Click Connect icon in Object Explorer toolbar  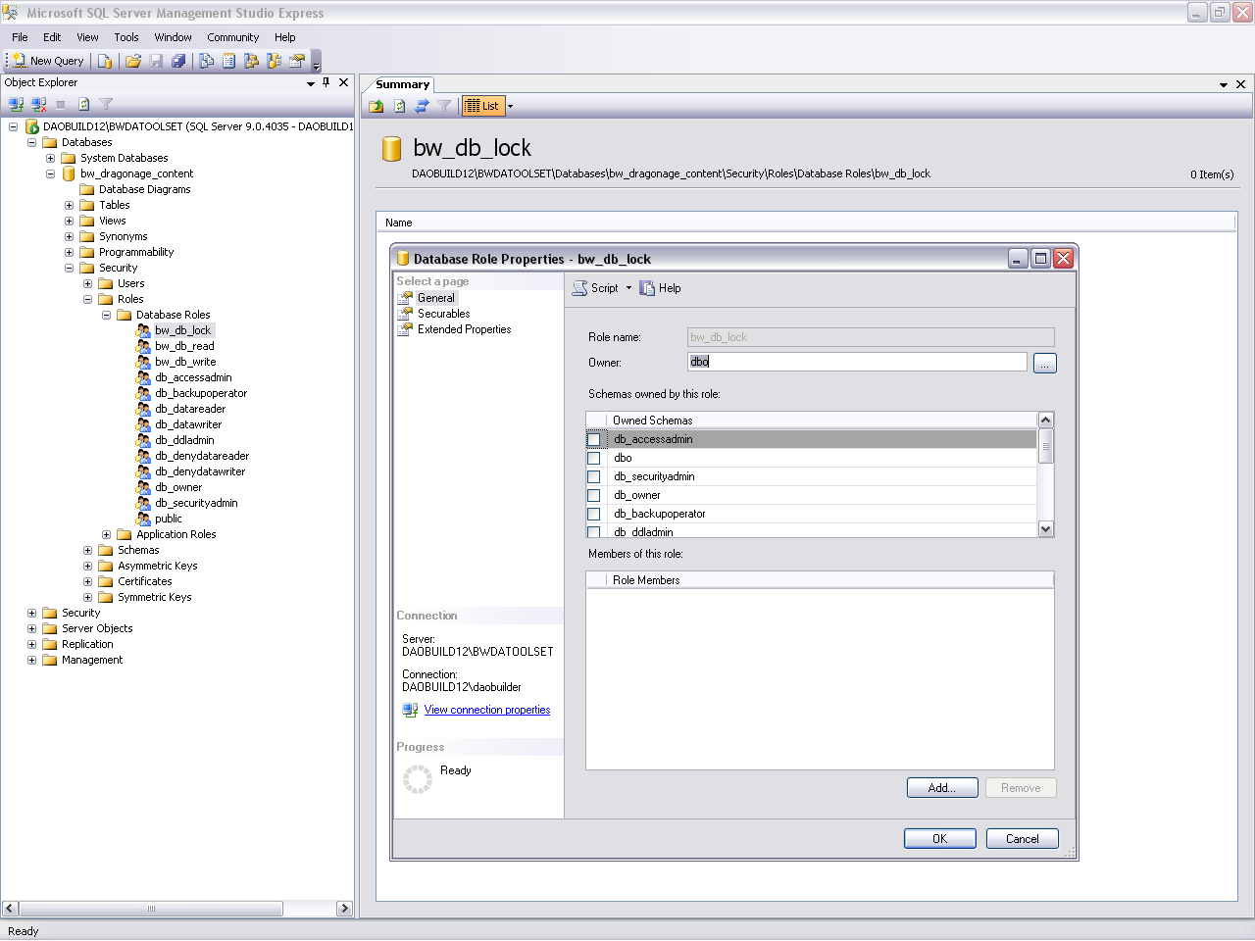(x=16, y=104)
